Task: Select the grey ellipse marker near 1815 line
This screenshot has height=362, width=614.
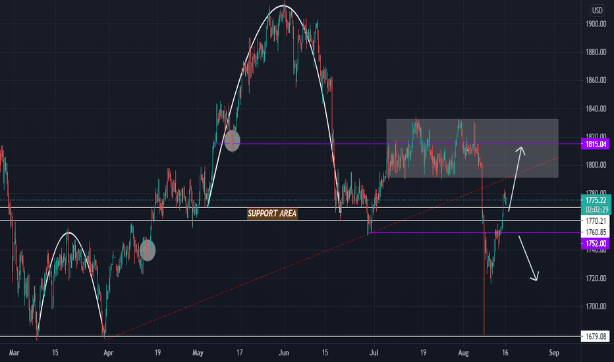Action: 232,140
